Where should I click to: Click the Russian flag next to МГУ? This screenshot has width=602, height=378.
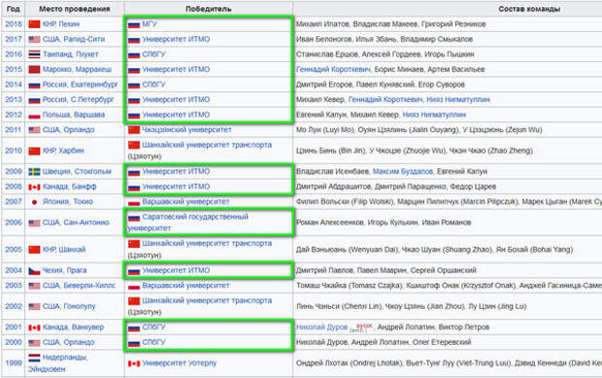pyautogui.click(x=134, y=24)
